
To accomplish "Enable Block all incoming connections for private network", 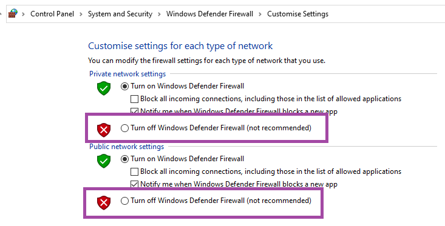I will (134, 99).
